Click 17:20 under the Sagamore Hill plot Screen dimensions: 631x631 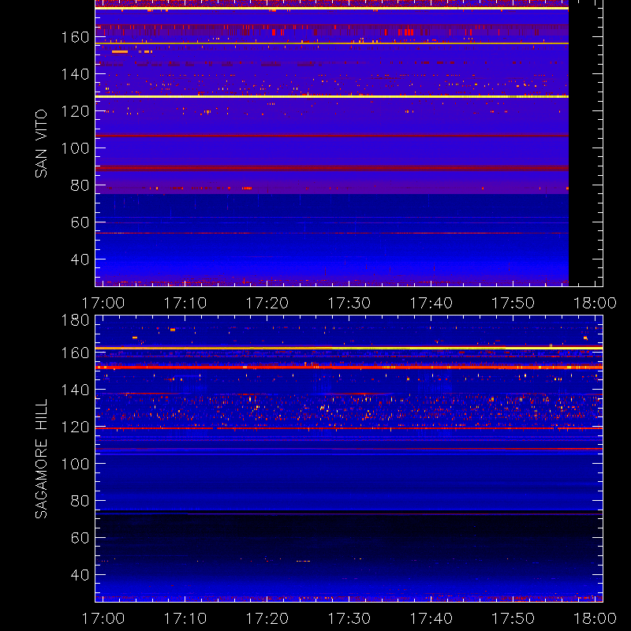point(267,618)
